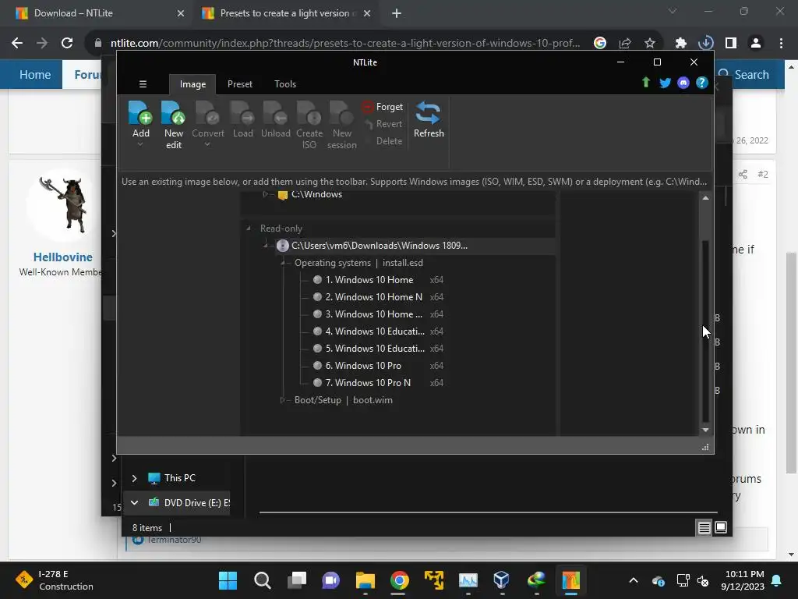Open the Convert dropdown arrow
The width and height of the screenshot is (798, 599).
[x=207, y=144]
